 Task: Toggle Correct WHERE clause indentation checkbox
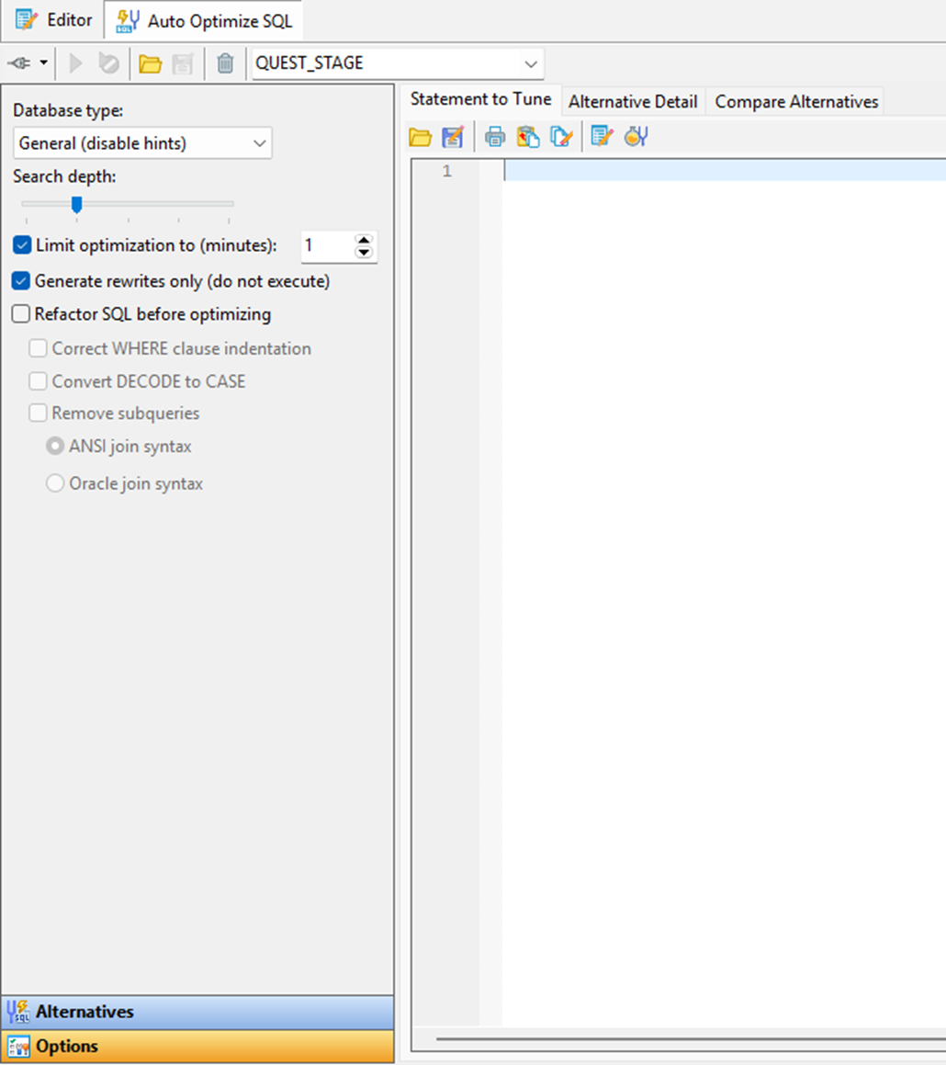(38, 348)
